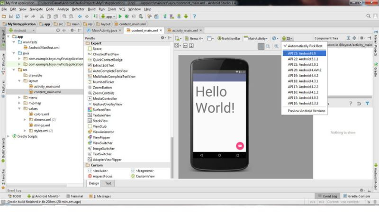Switch to the Text tab
Screen dimensions: 379x213
tap(108, 183)
